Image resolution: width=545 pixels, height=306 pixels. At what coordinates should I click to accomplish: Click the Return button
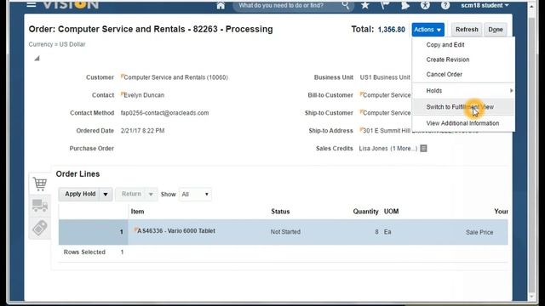tap(131, 194)
